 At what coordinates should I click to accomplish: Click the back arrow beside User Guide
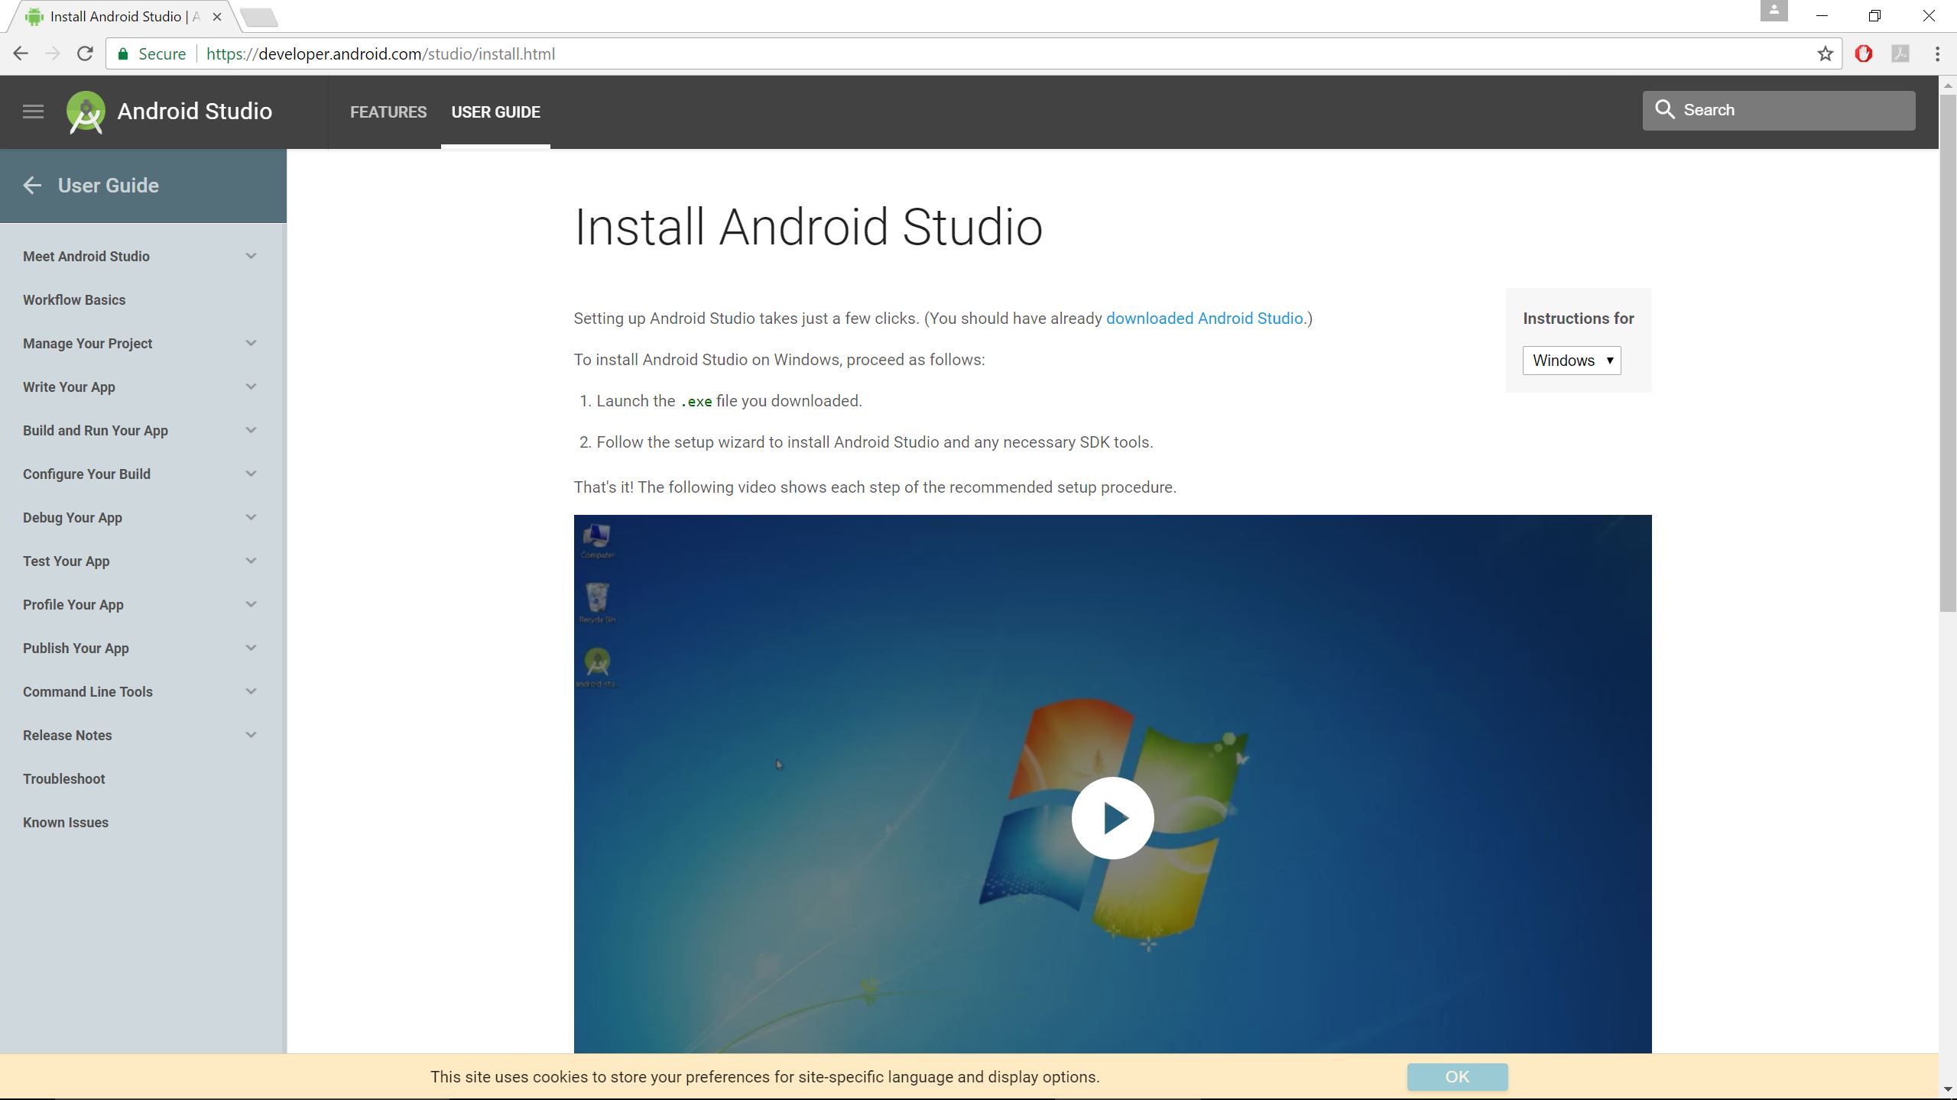click(x=32, y=186)
